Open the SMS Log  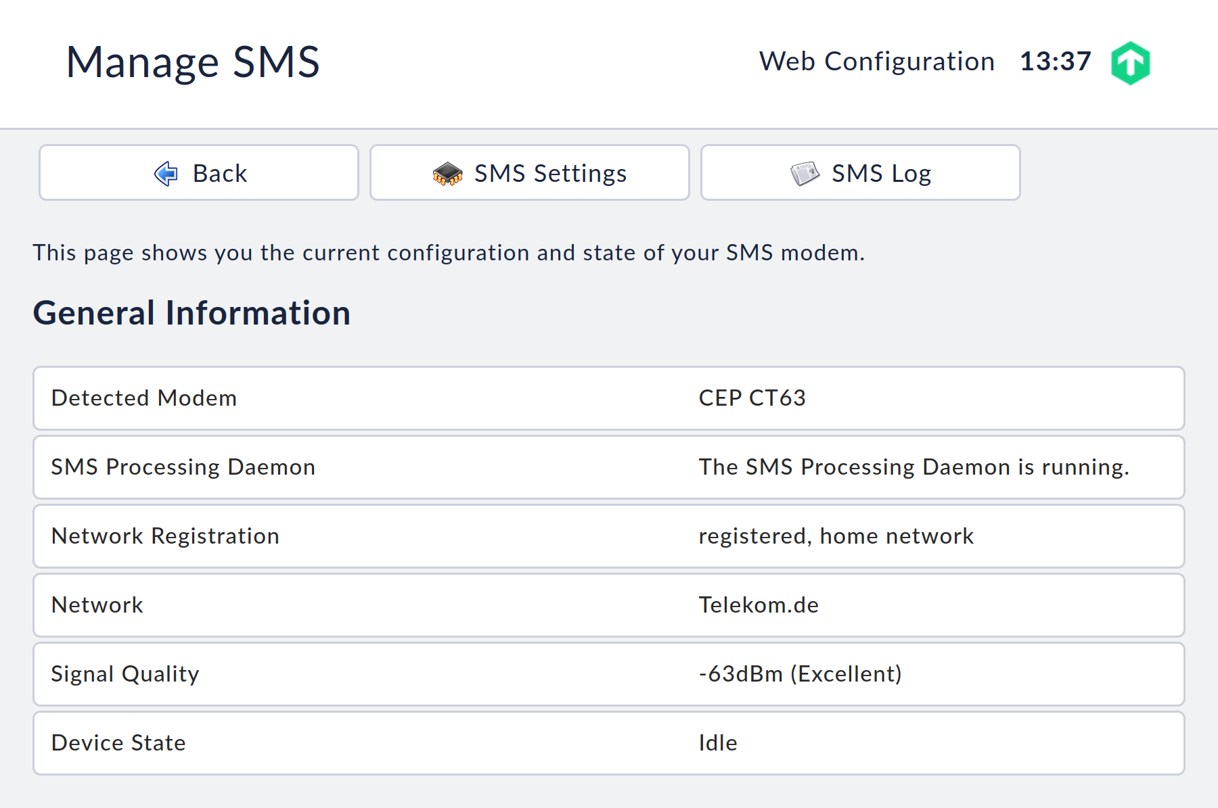coord(859,173)
